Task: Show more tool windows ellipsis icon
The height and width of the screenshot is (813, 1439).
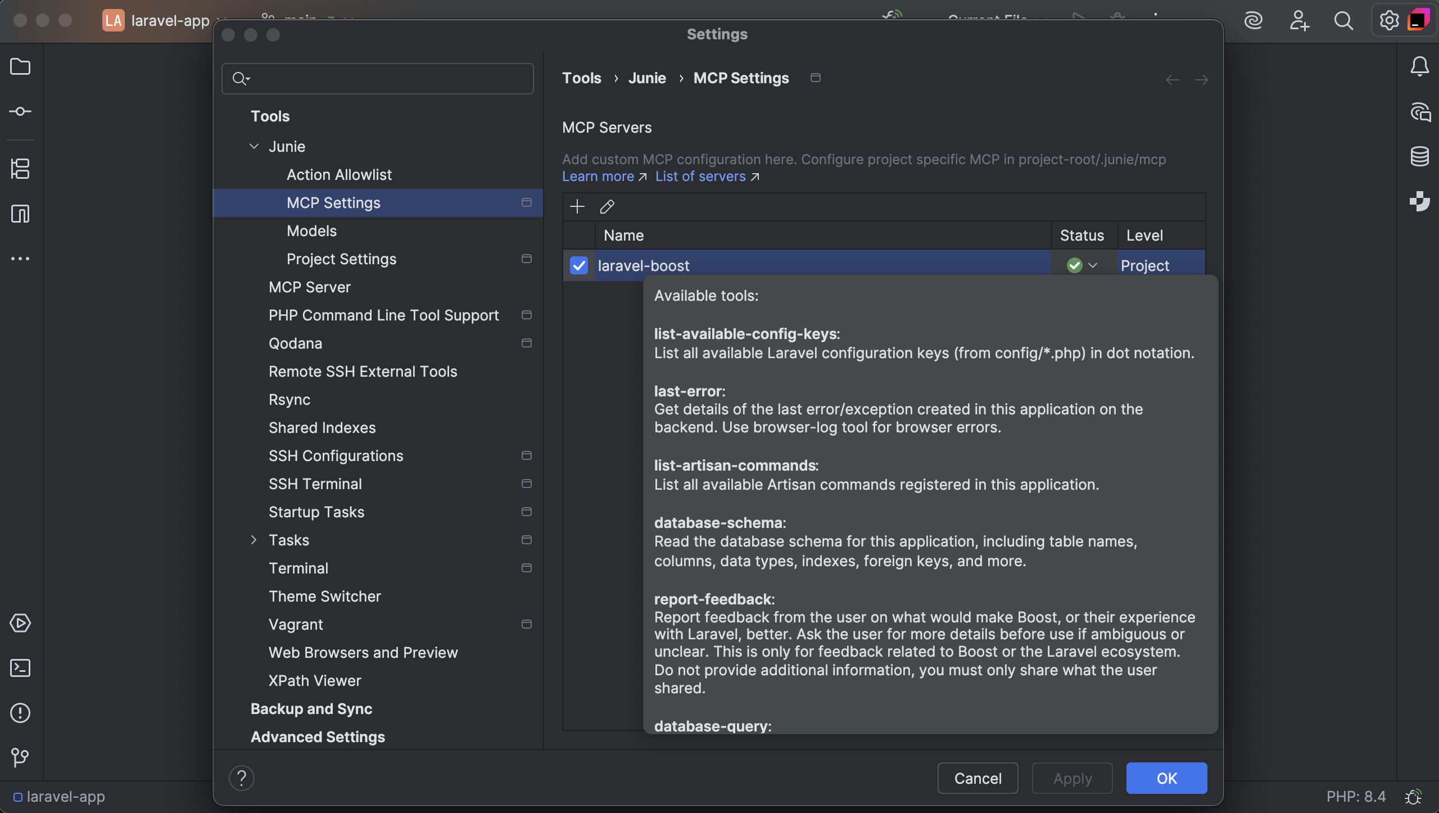Action: coord(20,259)
